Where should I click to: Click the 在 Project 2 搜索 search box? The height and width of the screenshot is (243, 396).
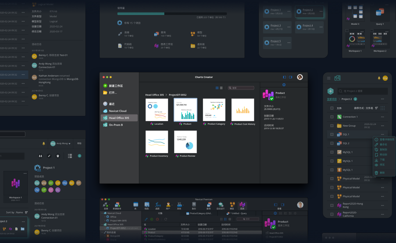point(362,91)
